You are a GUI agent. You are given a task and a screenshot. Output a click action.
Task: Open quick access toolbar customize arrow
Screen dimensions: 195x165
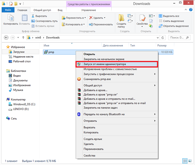click(x=20, y=4)
